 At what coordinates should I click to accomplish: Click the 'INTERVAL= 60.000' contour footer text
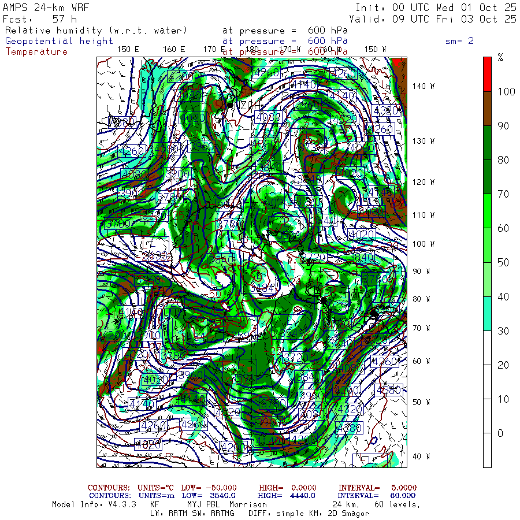(377, 496)
